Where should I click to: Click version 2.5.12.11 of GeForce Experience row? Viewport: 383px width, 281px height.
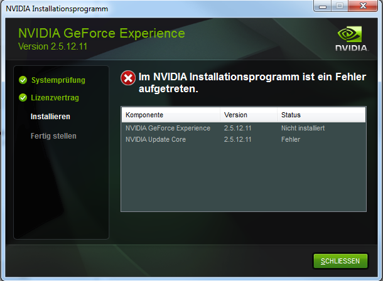(x=238, y=128)
